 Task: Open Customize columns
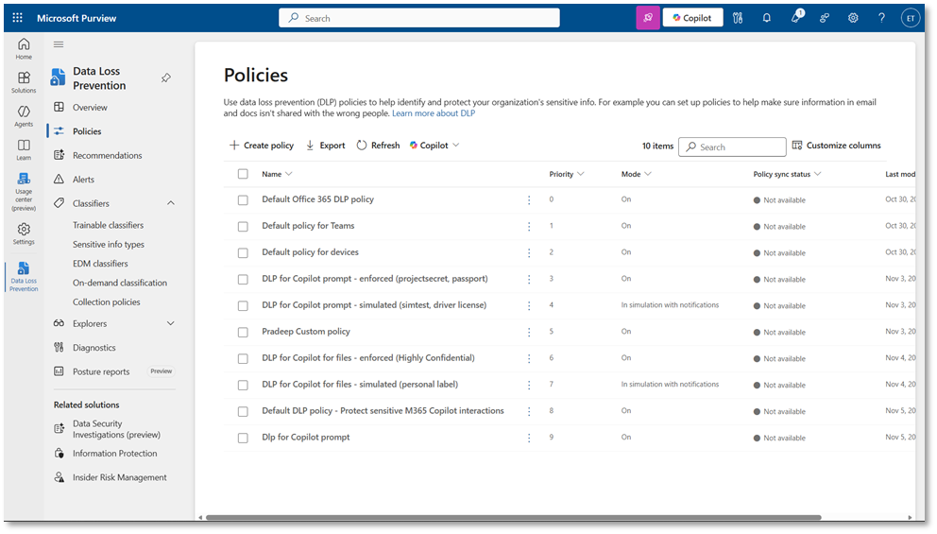pyautogui.click(x=837, y=146)
